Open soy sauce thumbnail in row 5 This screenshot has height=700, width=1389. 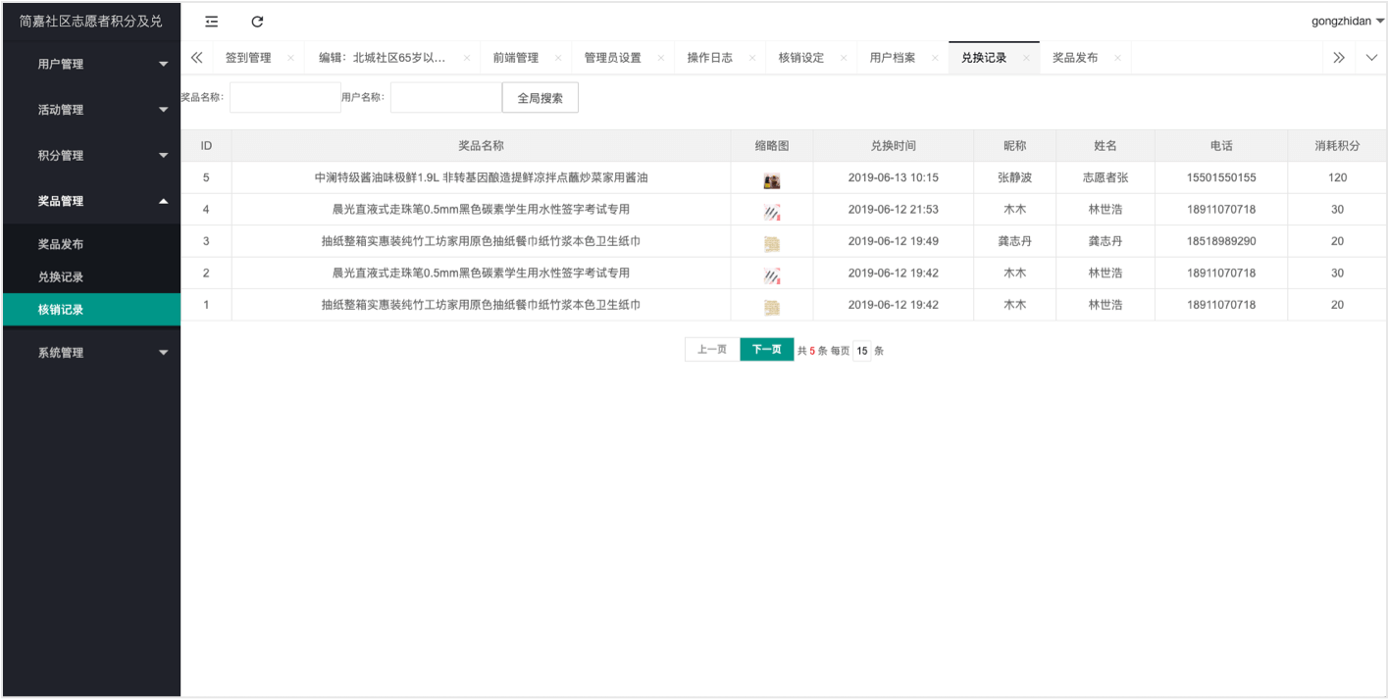(772, 180)
